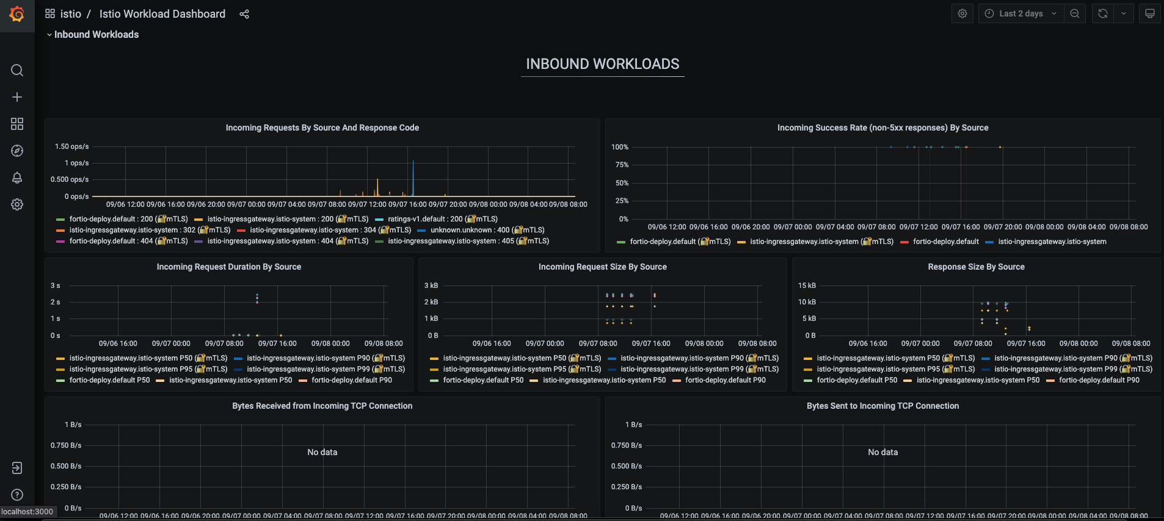Viewport: 1164px width, 521px height.
Task: Toggle the cycle view mode monitor icon
Action: click(1149, 13)
